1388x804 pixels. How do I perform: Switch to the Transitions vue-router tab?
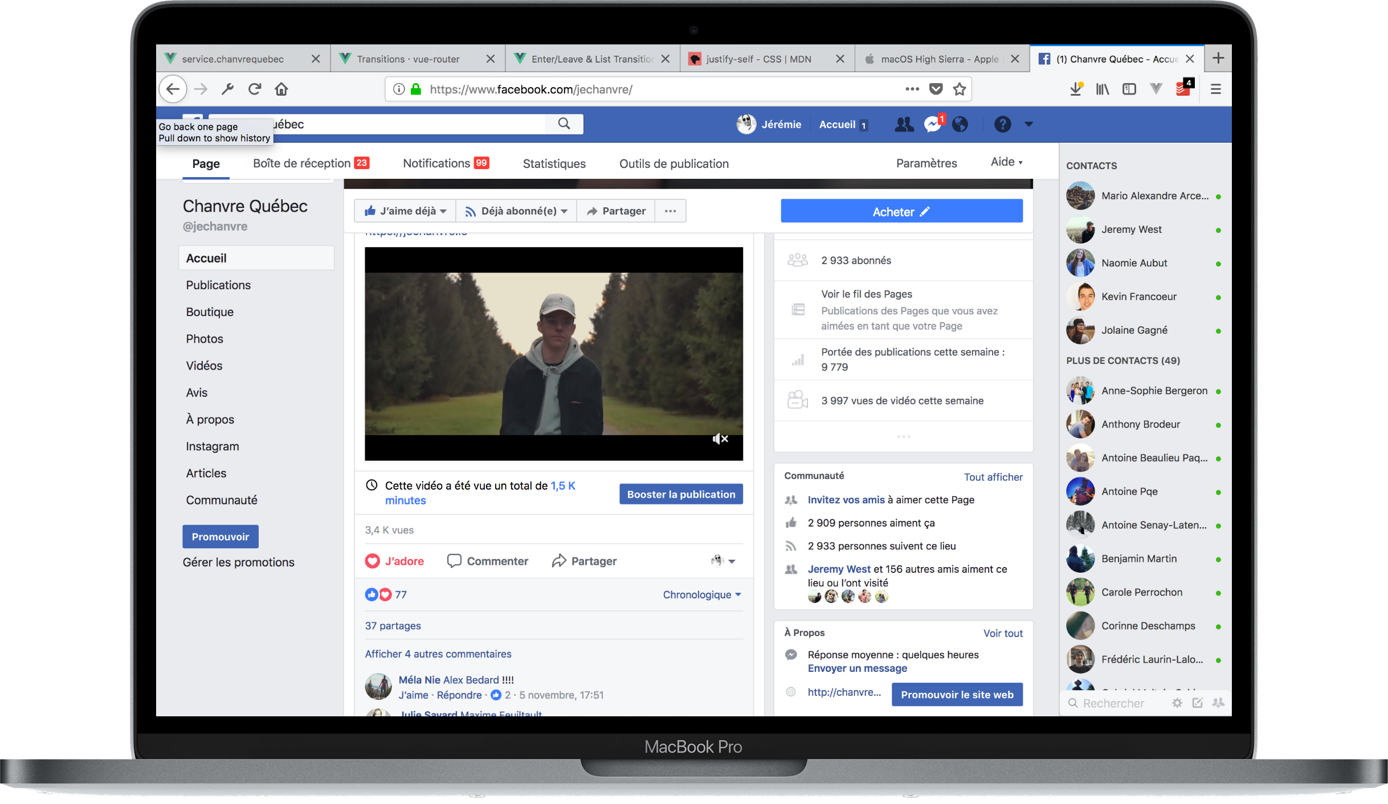click(418, 59)
